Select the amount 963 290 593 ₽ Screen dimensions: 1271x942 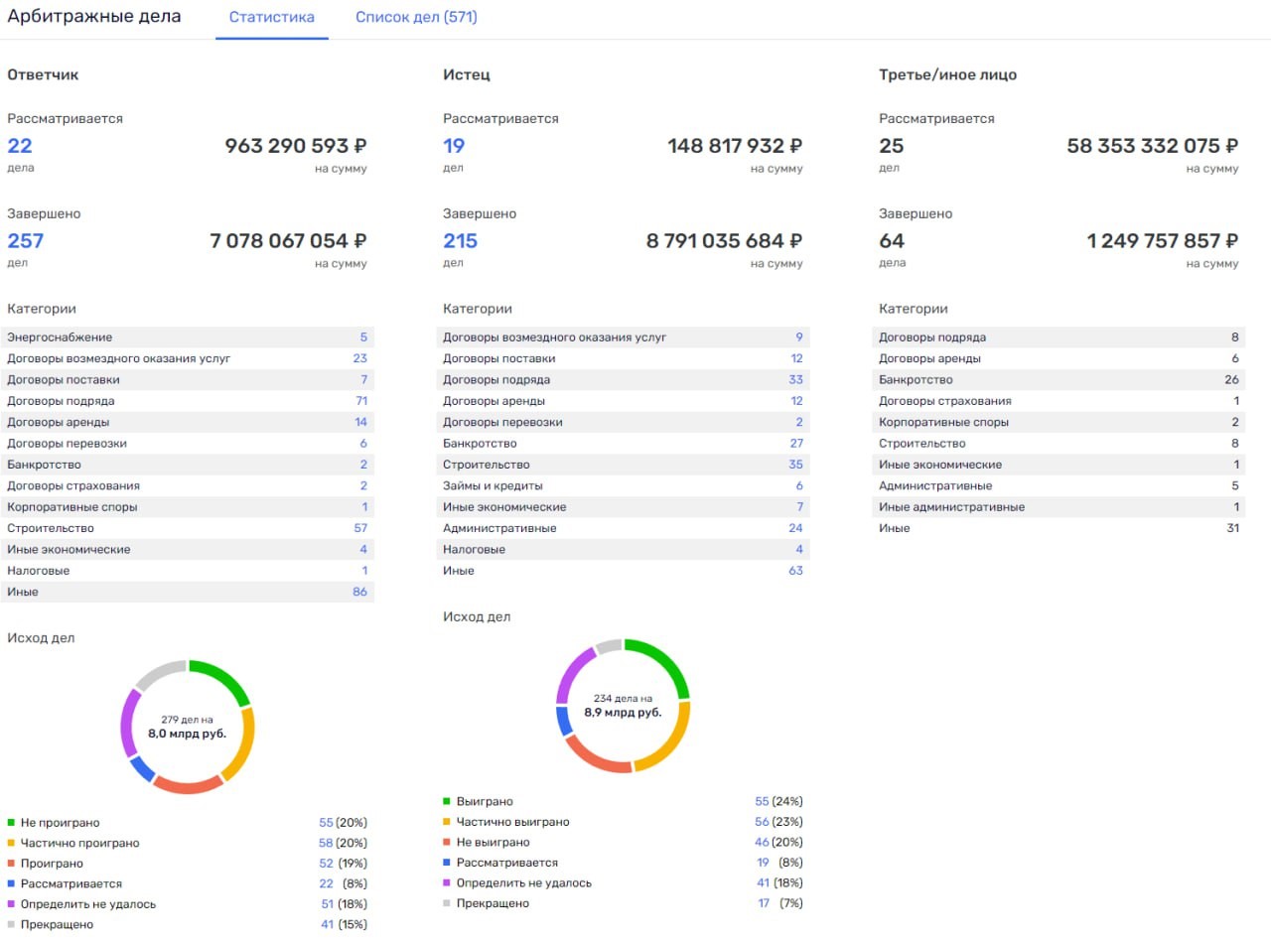[296, 146]
